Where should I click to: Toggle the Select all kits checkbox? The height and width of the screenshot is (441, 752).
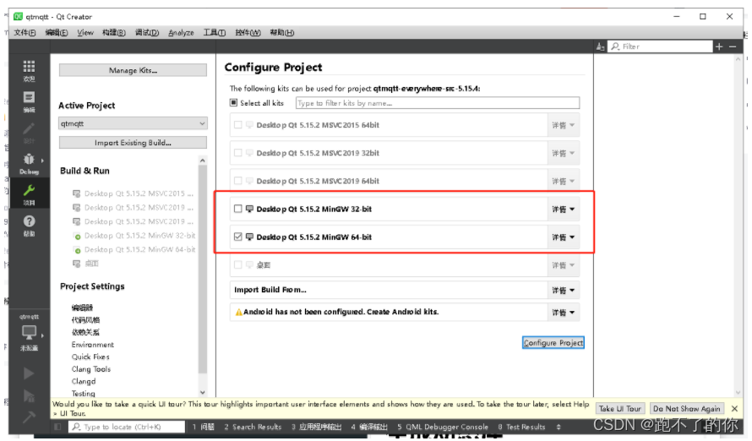(233, 102)
